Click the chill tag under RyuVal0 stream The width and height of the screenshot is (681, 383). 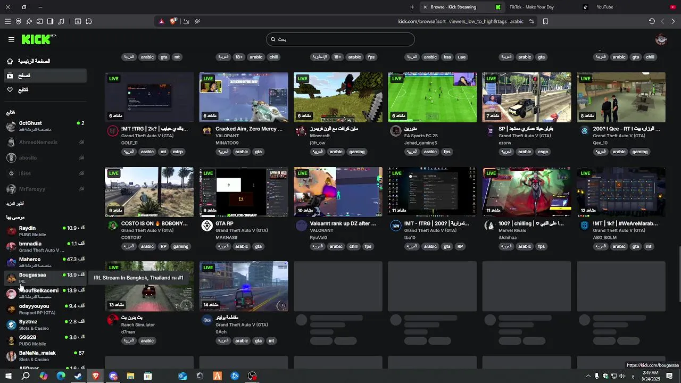tap(353, 246)
